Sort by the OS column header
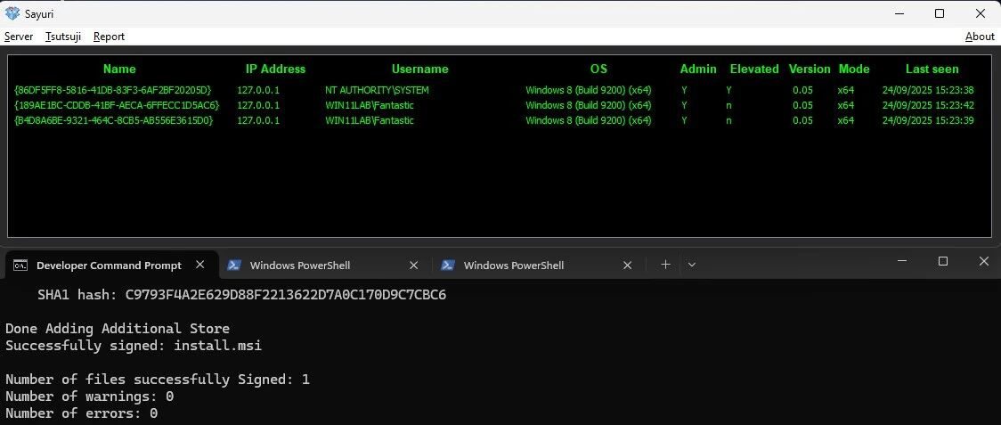This screenshot has width=1001, height=425. tap(598, 69)
